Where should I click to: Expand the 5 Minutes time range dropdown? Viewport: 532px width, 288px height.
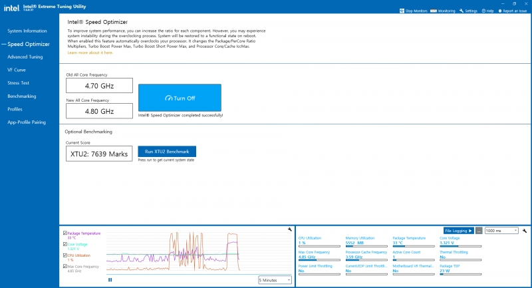point(275,280)
